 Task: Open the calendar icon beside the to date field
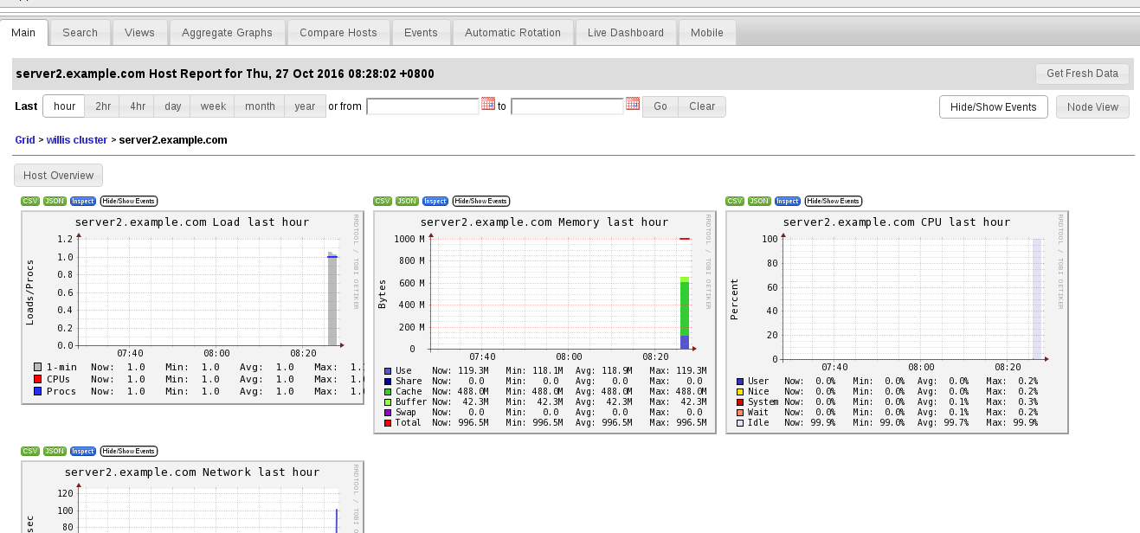click(633, 104)
